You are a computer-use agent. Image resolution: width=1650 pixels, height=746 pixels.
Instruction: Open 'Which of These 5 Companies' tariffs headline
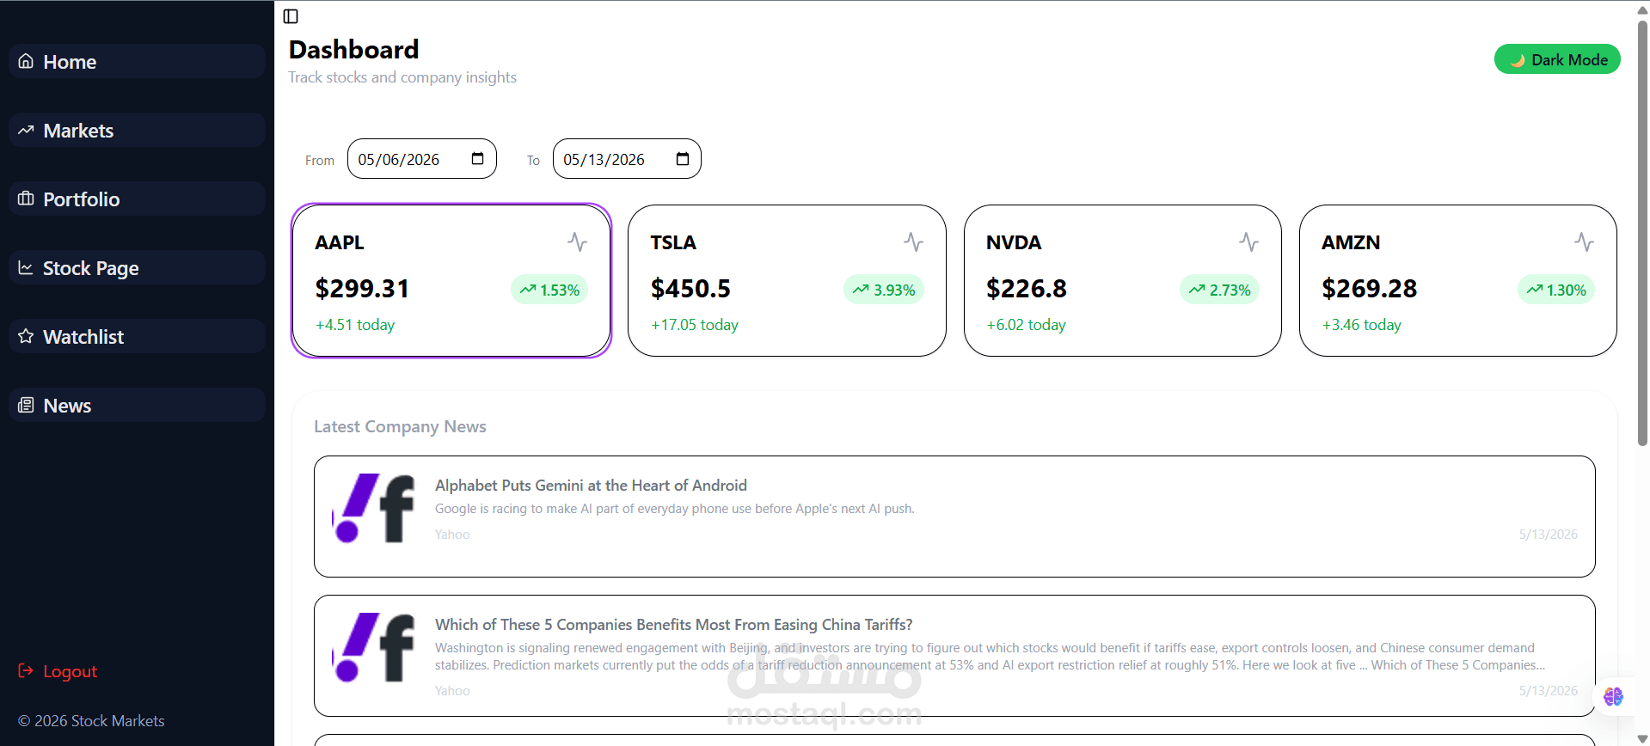(673, 625)
